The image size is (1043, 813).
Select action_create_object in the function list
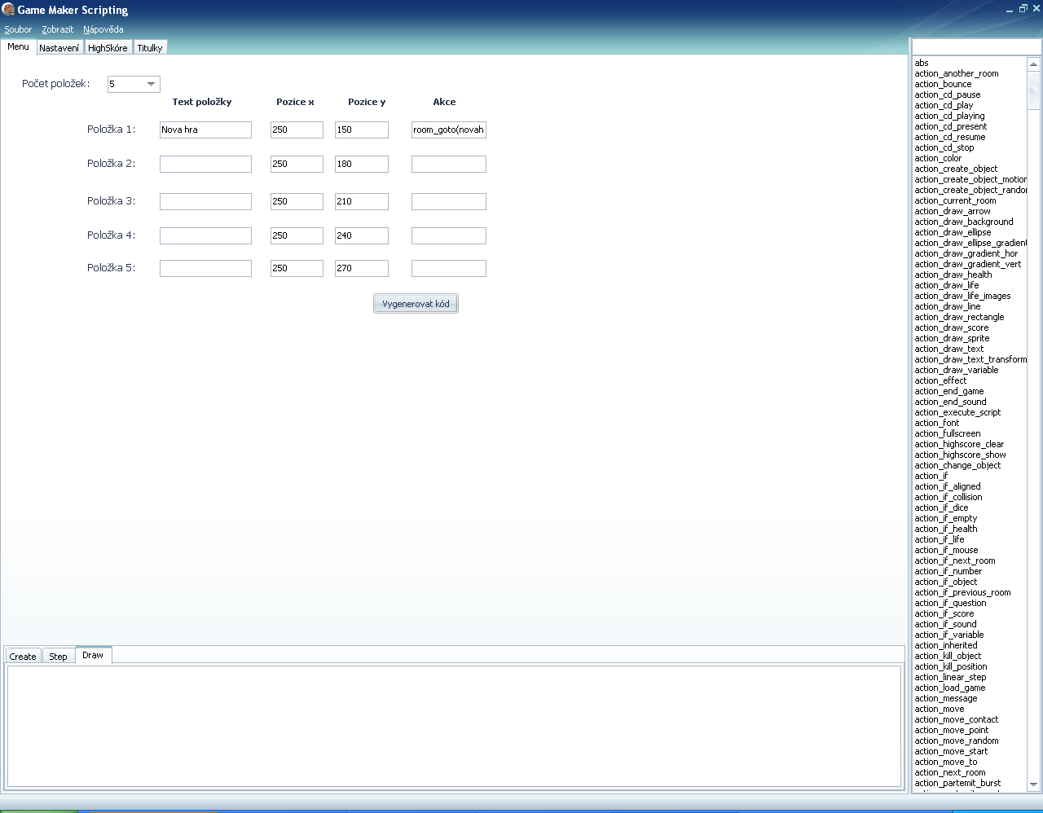click(x=956, y=169)
